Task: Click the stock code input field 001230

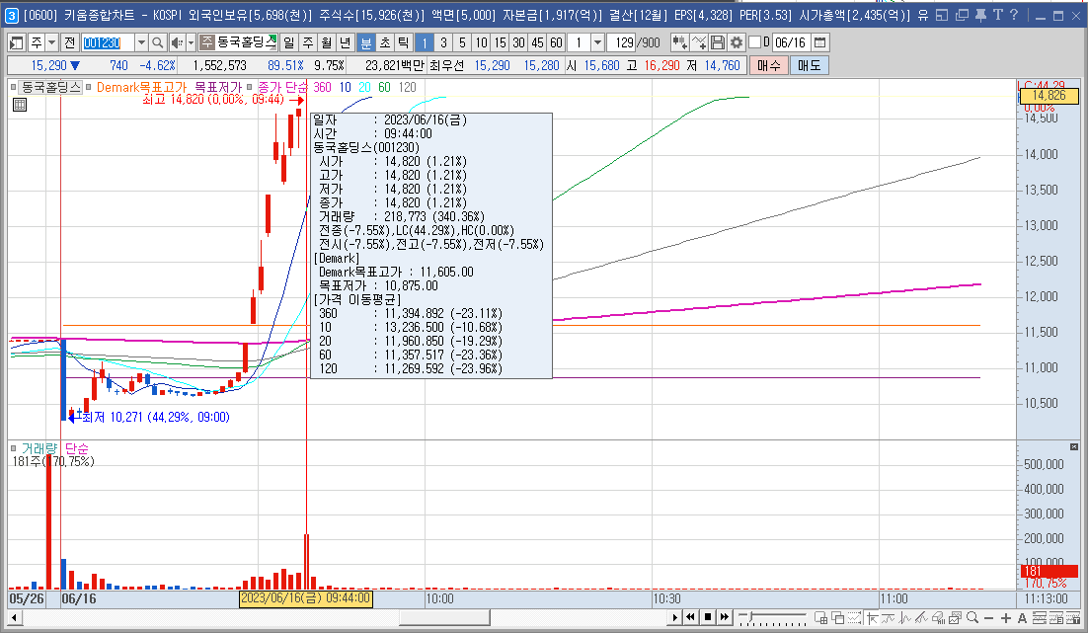Action: coord(108,42)
